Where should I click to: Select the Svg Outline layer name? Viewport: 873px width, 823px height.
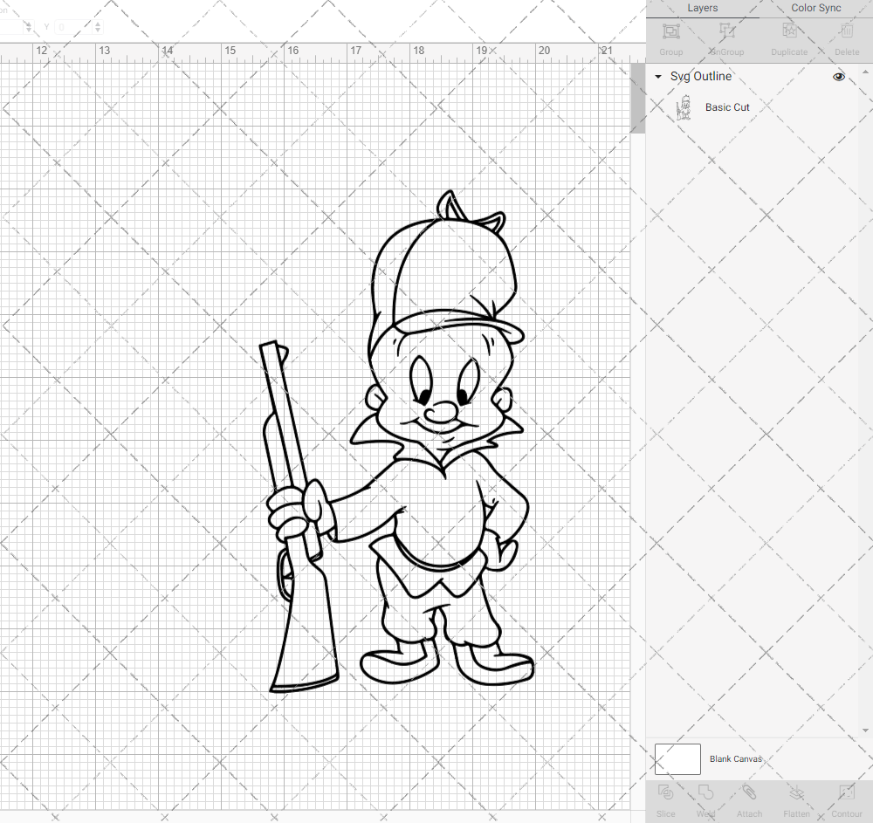click(700, 76)
